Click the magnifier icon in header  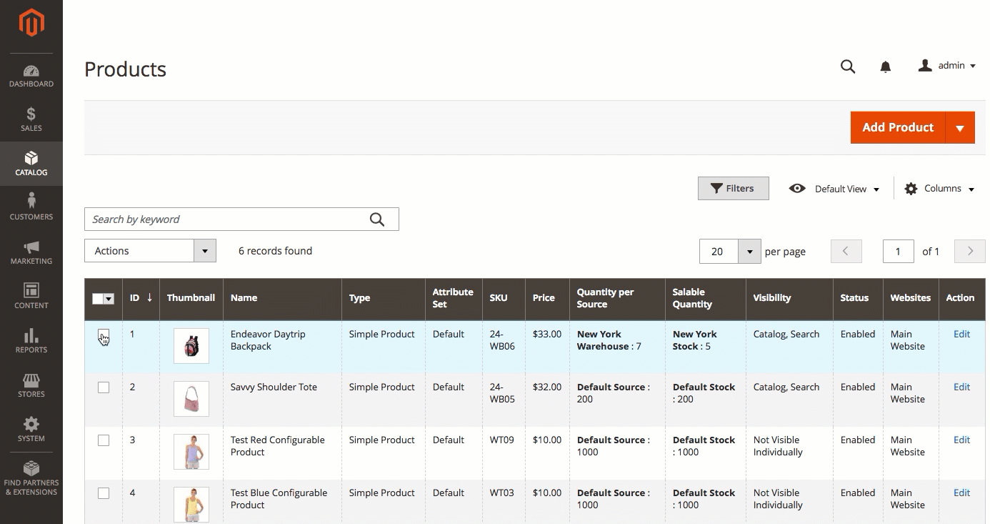848,66
